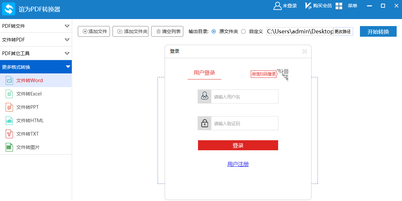The image size is (402, 201).
Task: Select the 文件转TXT file icon
Action: (9, 134)
